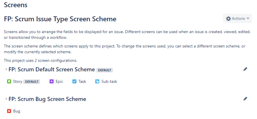Viewport: 257px width, 119px height.
Task: Click the FP: Scrum Default Screen Scheme title
Action: coord(52,69)
